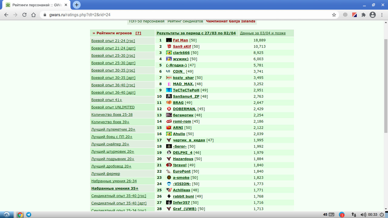Click the taskbar volume speaker icon
Image resolution: width=388 pixels, height=218 pixels.
coord(363,215)
